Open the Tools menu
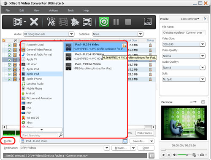The width and height of the screenshot is (211, 160). click(70, 11)
